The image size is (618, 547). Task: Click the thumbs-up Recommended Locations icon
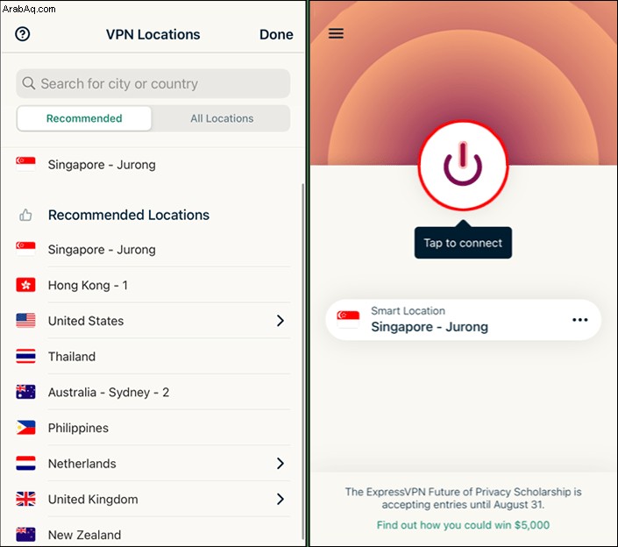pyautogui.click(x=25, y=215)
